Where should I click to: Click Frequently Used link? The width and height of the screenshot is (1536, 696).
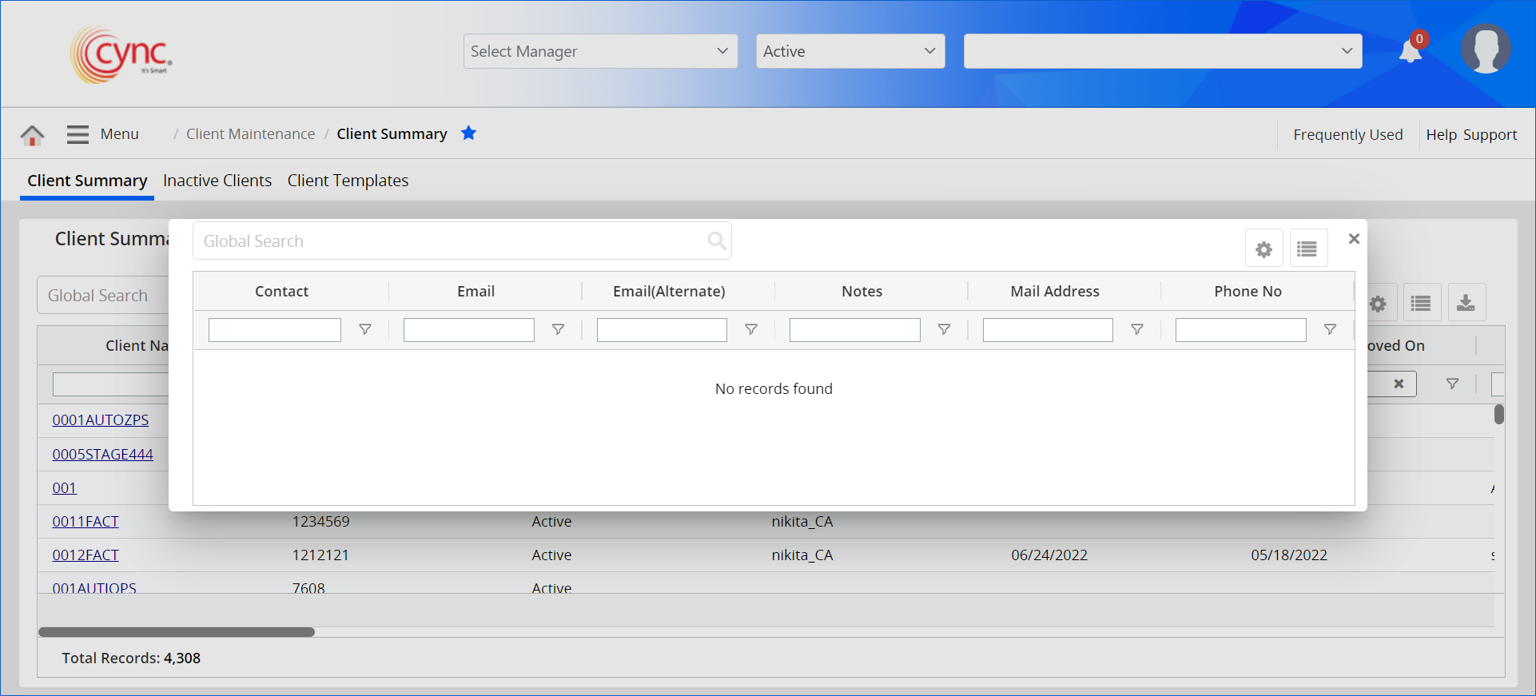(1347, 135)
